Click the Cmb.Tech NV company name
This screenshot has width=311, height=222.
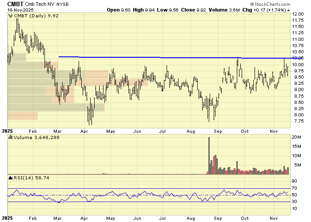click(40, 4)
